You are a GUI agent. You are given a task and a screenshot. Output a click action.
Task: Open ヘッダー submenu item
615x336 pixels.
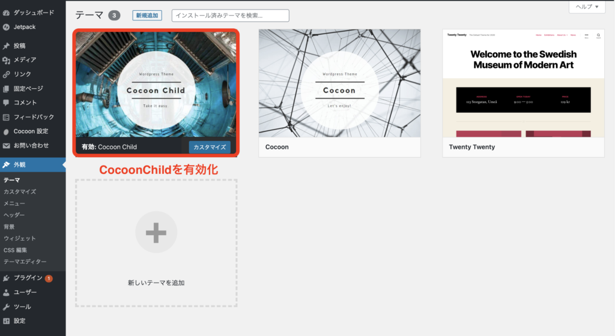point(14,215)
